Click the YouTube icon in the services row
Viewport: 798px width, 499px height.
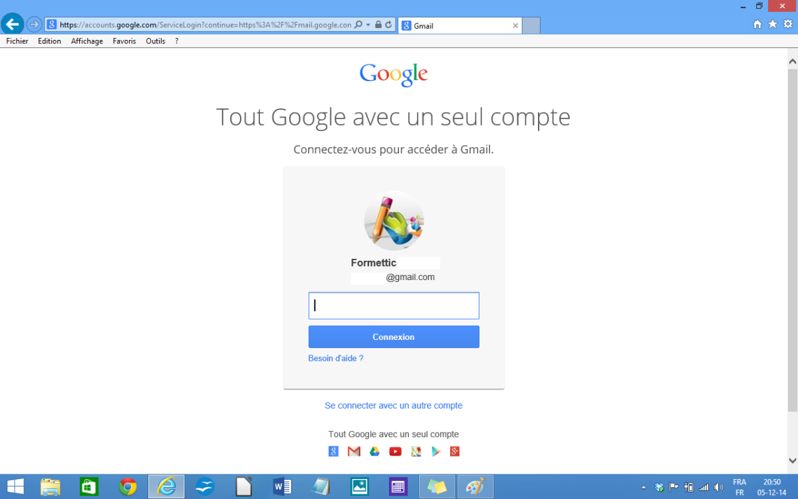coord(395,452)
